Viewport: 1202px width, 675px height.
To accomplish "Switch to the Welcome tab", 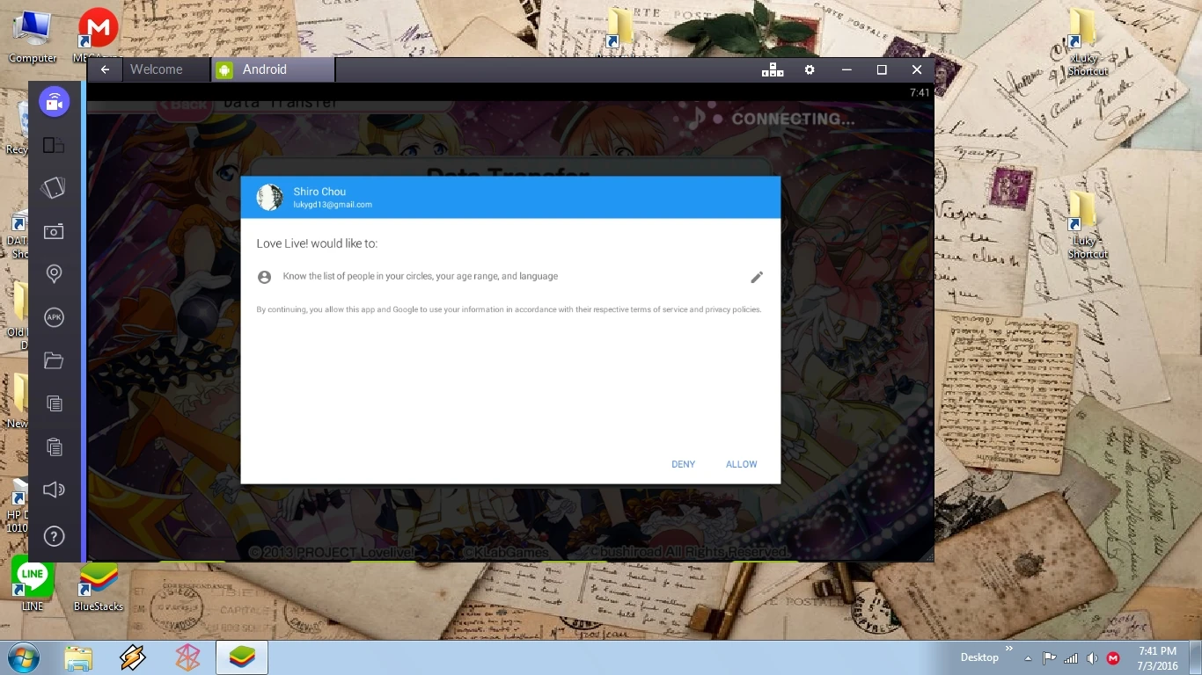I will click(x=157, y=69).
